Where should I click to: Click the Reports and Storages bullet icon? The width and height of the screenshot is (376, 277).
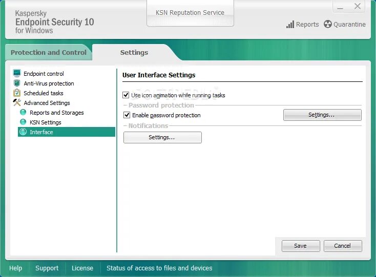tap(23, 112)
